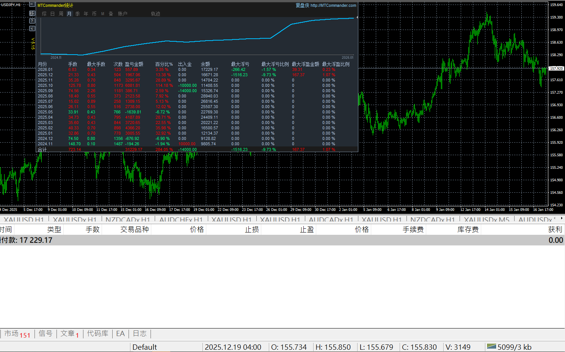Minimize the MTCommander statistics panel
565x352 pixels.
pos(32,5)
